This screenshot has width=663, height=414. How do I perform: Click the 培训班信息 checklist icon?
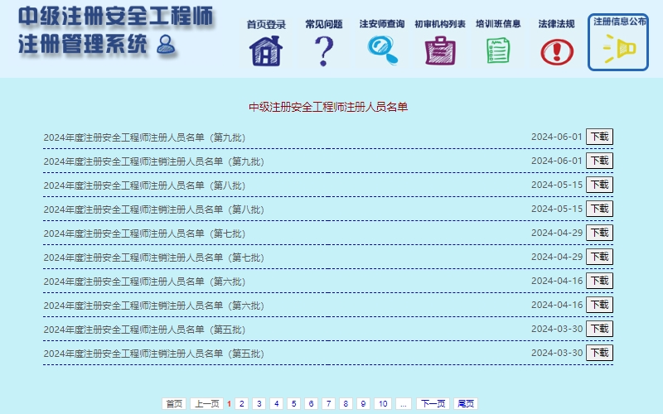tap(498, 51)
